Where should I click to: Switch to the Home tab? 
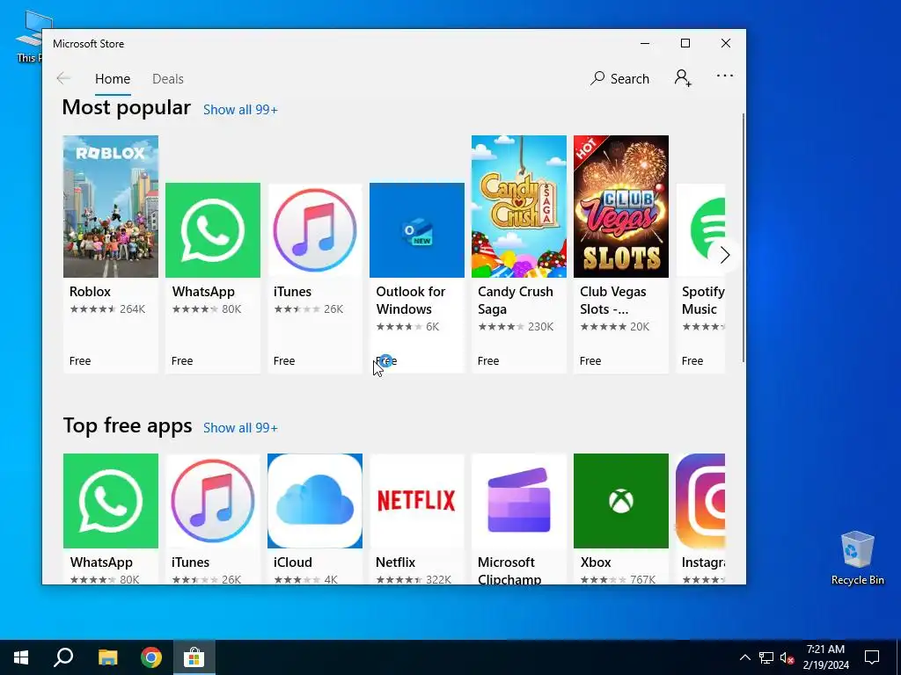113,78
